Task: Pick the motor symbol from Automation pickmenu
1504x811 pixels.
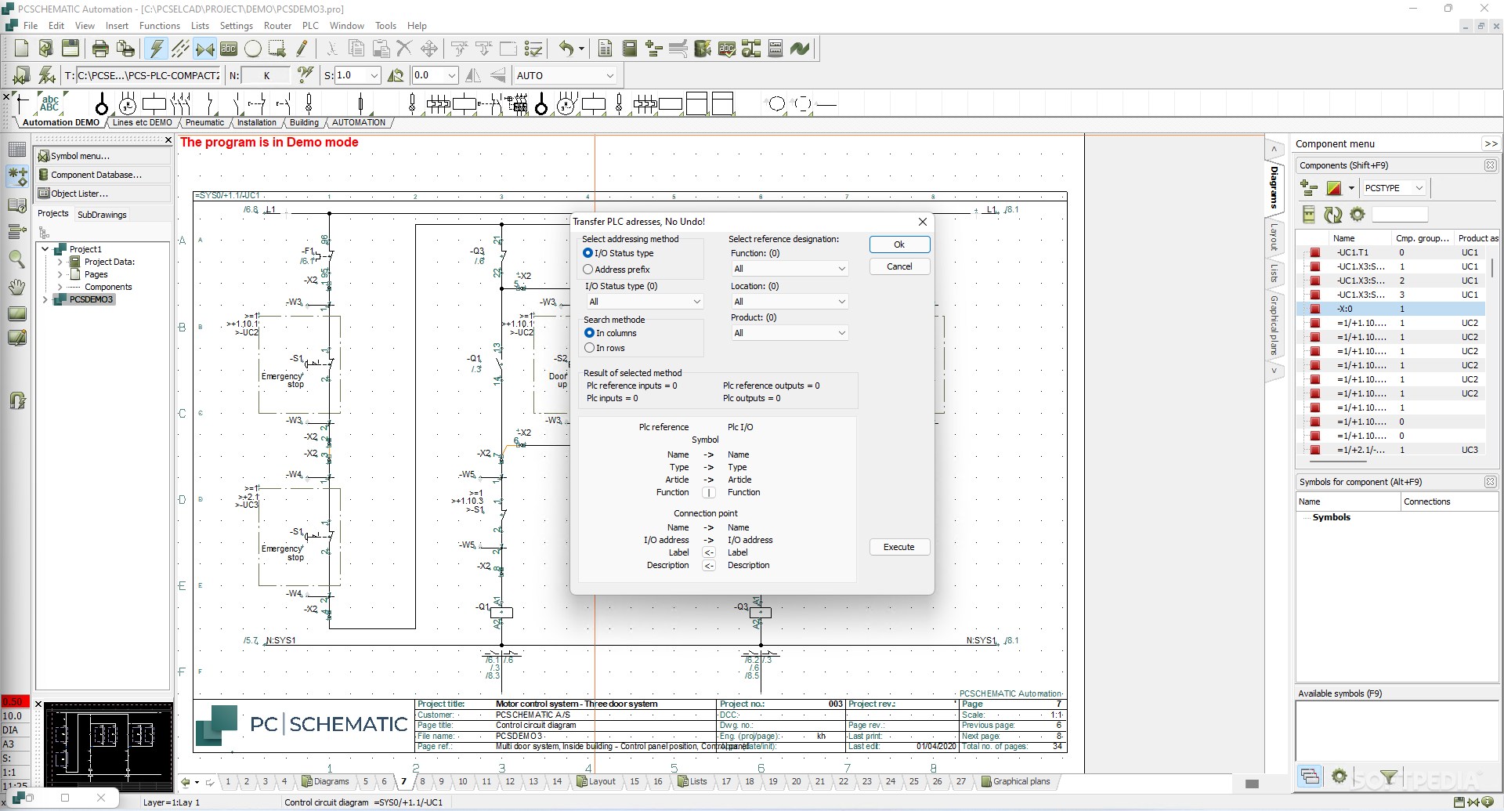Action: tap(127, 103)
